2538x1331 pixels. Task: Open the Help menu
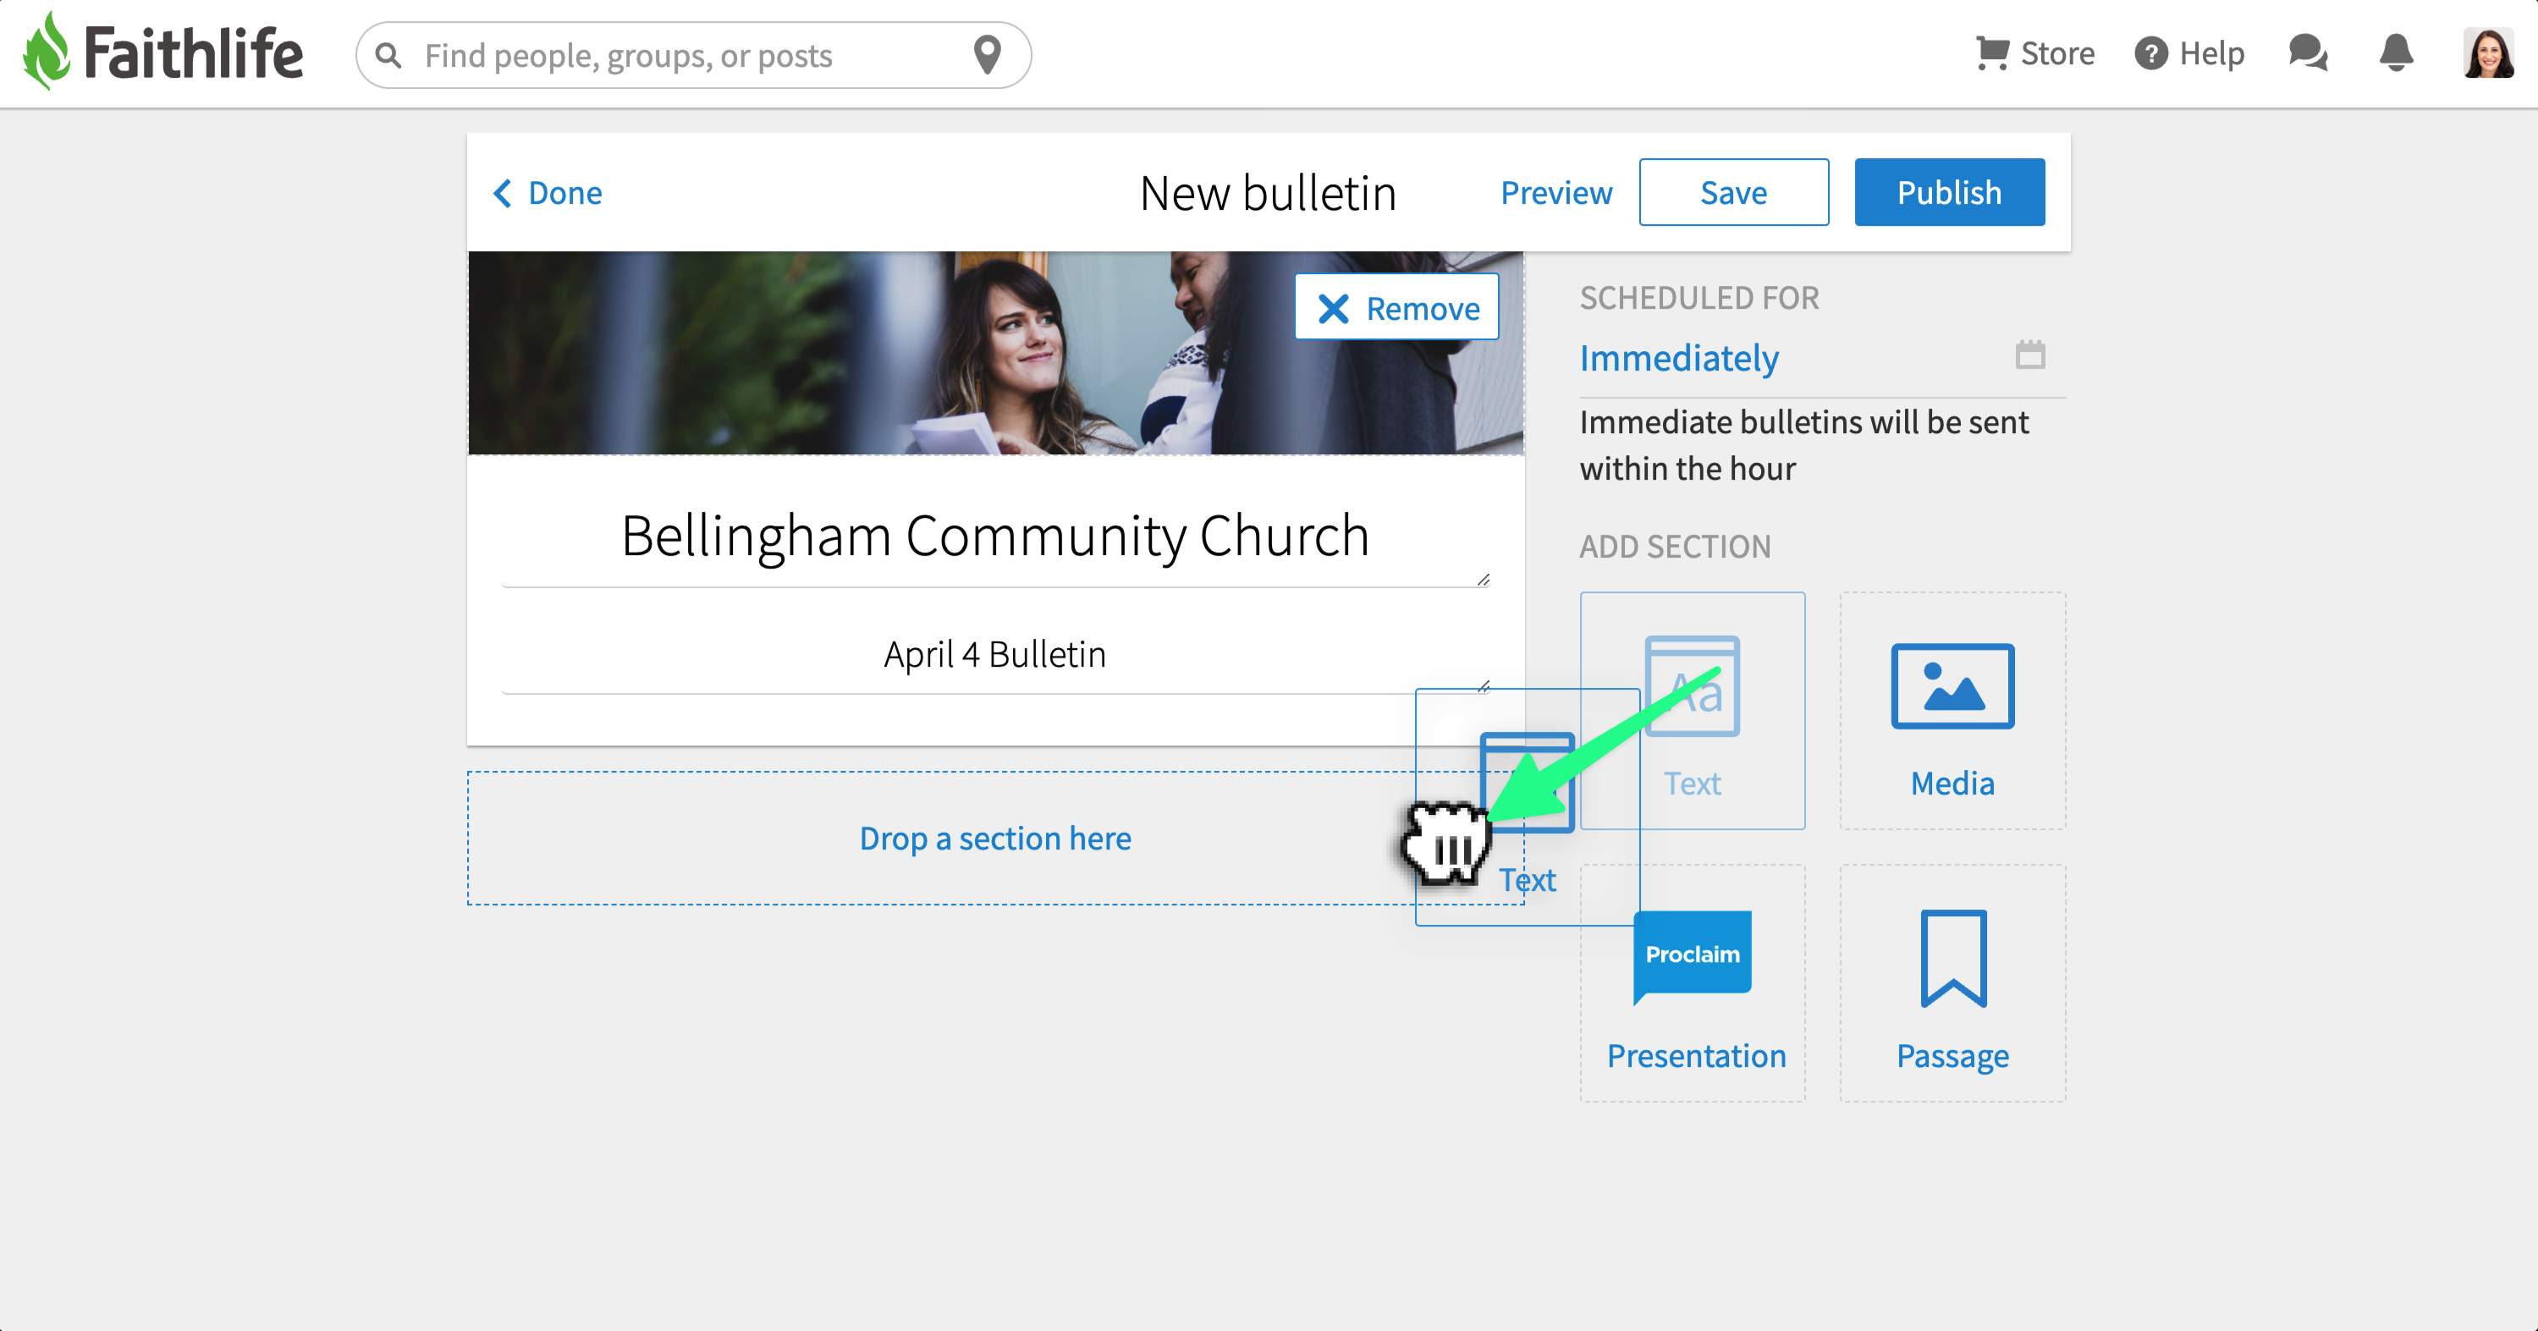2189,53
